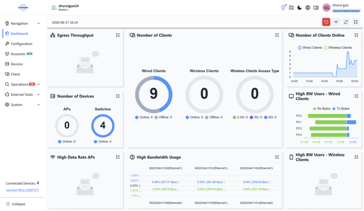Enter fullscreen dashboard with top-right expand icon
This screenshot has height=211, width=364.
point(355,22)
